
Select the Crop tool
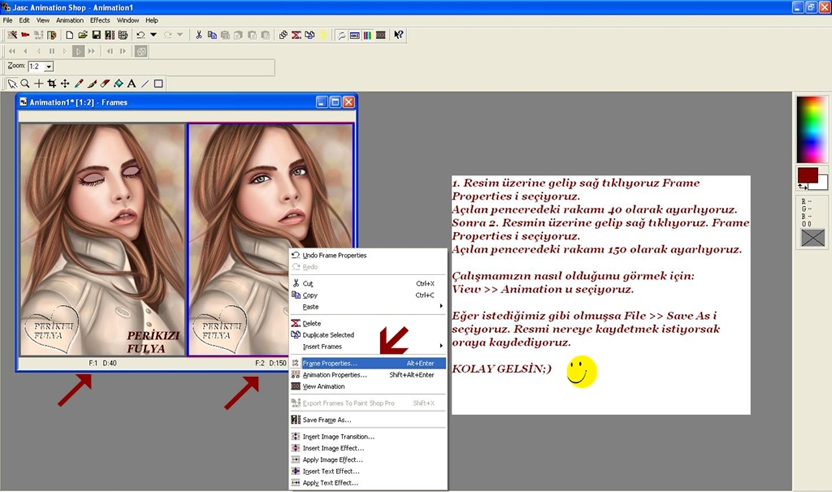coord(52,84)
